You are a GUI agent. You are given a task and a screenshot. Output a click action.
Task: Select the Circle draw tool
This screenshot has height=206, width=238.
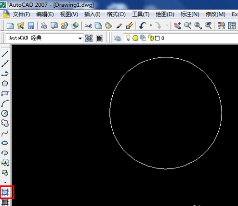[5, 113]
